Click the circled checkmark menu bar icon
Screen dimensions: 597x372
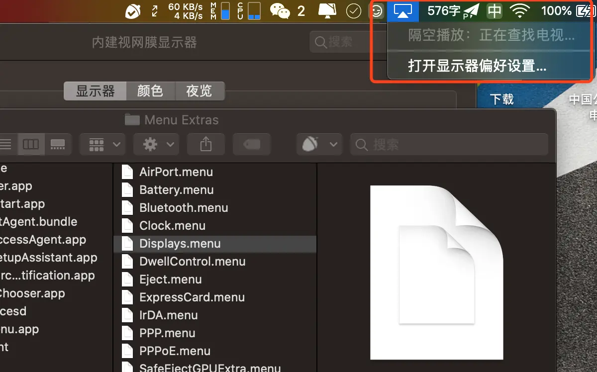pyautogui.click(x=353, y=11)
